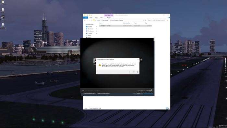The width and height of the screenshot is (227, 128).
Task: Click the rightmost blue button in the splash bar
Action: (148, 93)
